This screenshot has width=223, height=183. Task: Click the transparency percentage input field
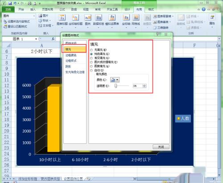138,86
